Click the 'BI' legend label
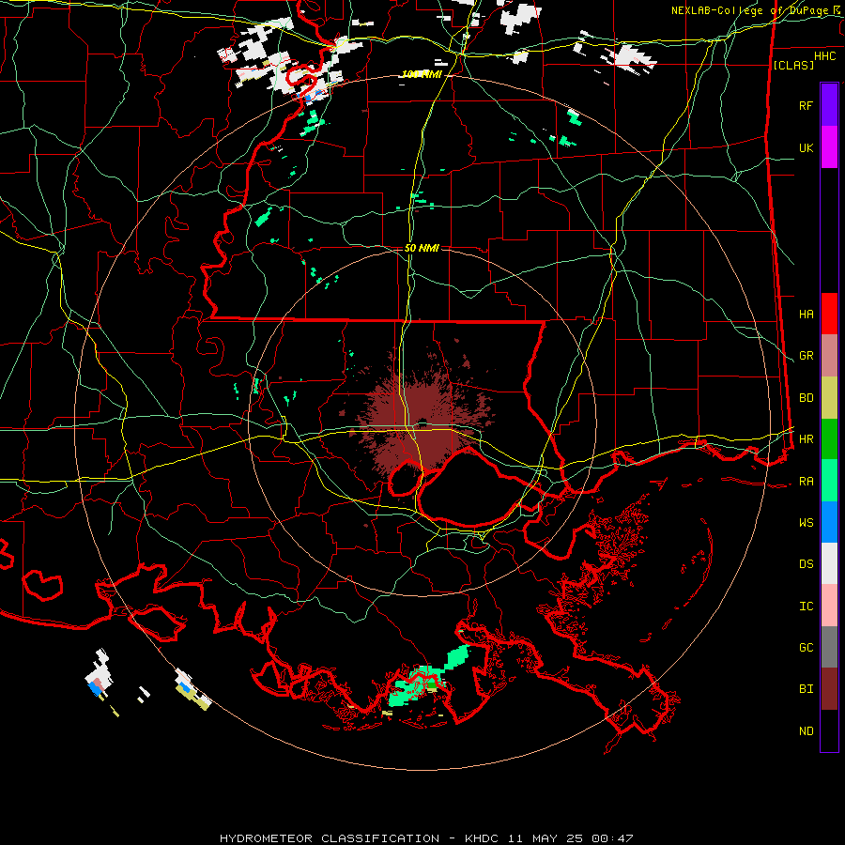845x845 pixels. click(x=806, y=689)
